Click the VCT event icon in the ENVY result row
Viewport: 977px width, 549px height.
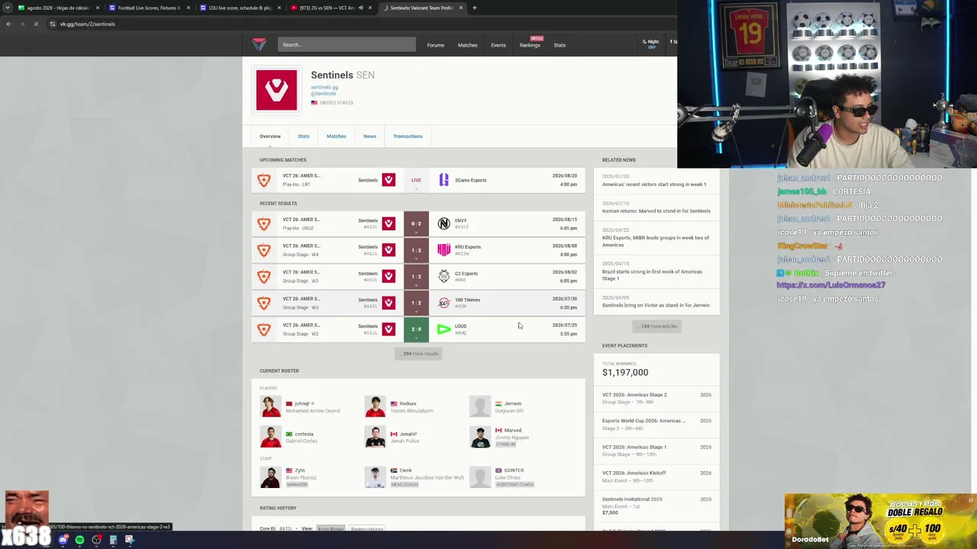tap(263, 223)
